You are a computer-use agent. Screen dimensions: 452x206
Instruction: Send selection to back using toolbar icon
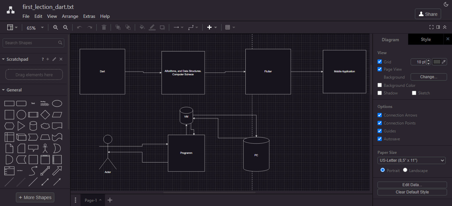tap(128, 27)
